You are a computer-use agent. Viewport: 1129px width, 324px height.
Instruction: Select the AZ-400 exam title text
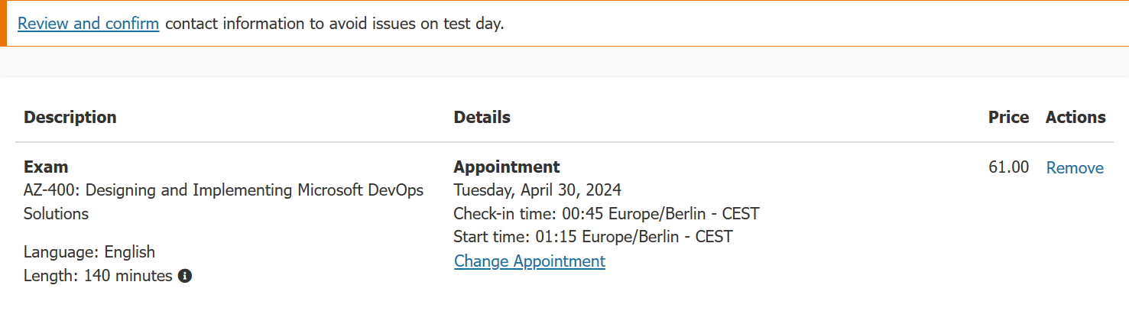223,190
